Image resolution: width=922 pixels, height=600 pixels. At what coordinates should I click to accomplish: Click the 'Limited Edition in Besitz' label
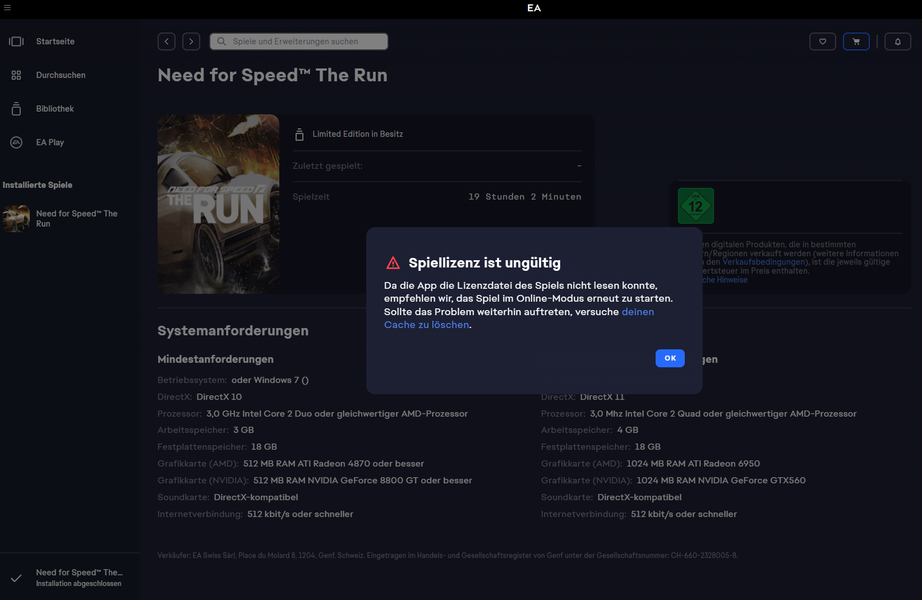[358, 134]
